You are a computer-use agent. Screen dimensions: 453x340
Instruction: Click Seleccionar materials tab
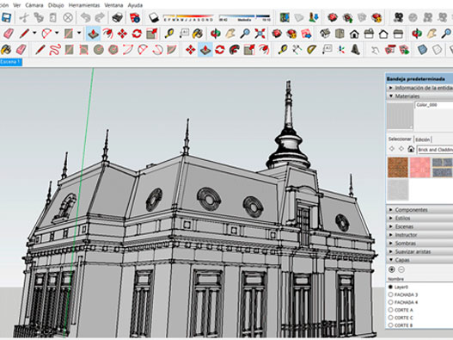click(x=400, y=139)
